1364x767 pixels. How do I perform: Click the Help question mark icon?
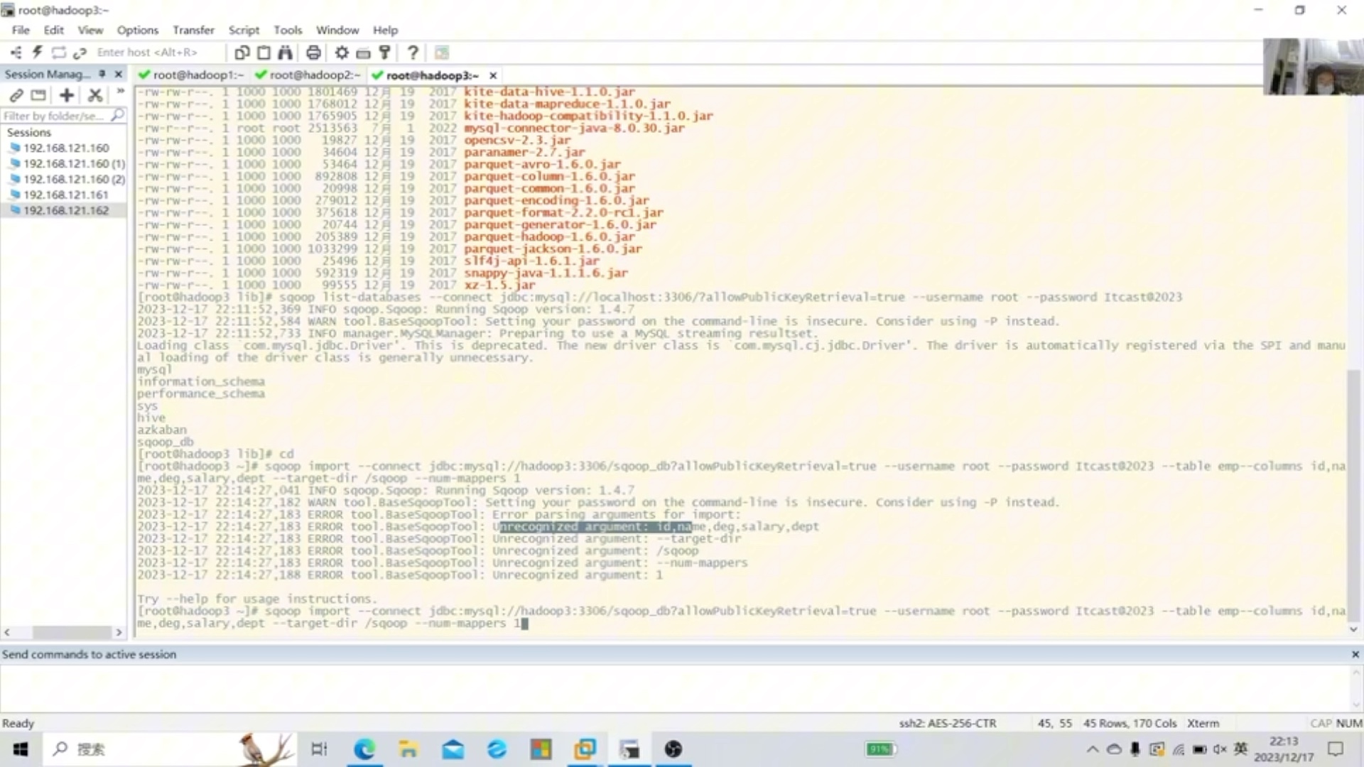(413, 53)
